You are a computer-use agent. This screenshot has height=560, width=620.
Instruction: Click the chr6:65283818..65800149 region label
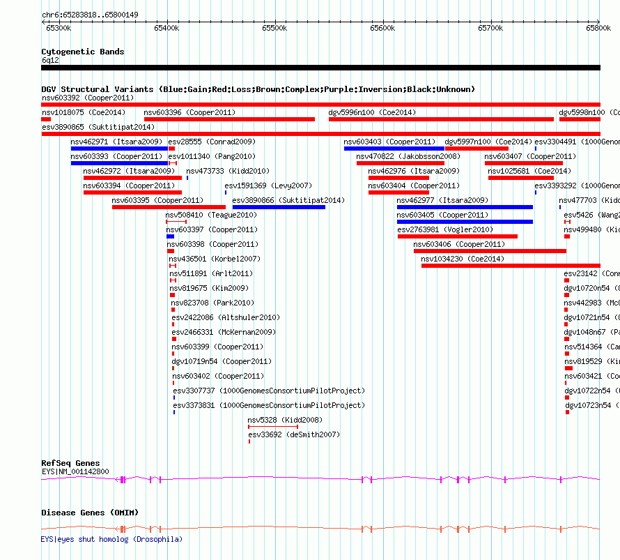[x=90, y=15]
